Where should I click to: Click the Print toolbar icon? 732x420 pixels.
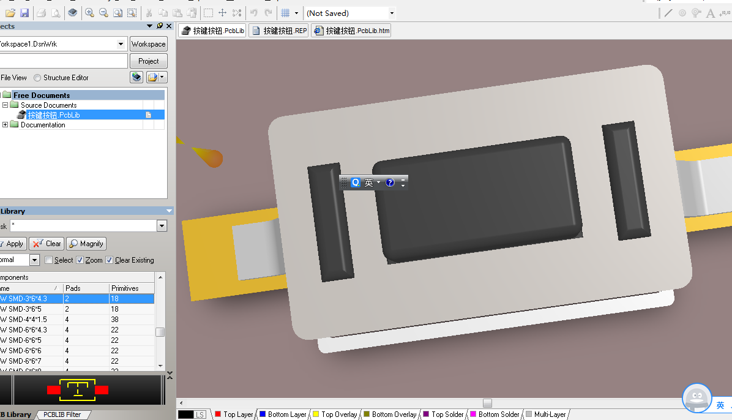[x=42, y=13]
